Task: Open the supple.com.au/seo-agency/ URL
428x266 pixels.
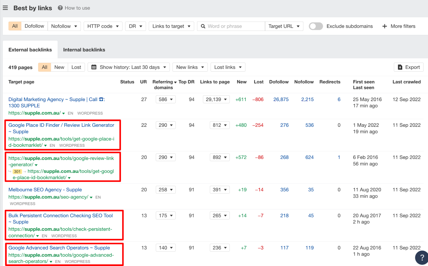Action: pyautogui.click(x=48, y=197)
